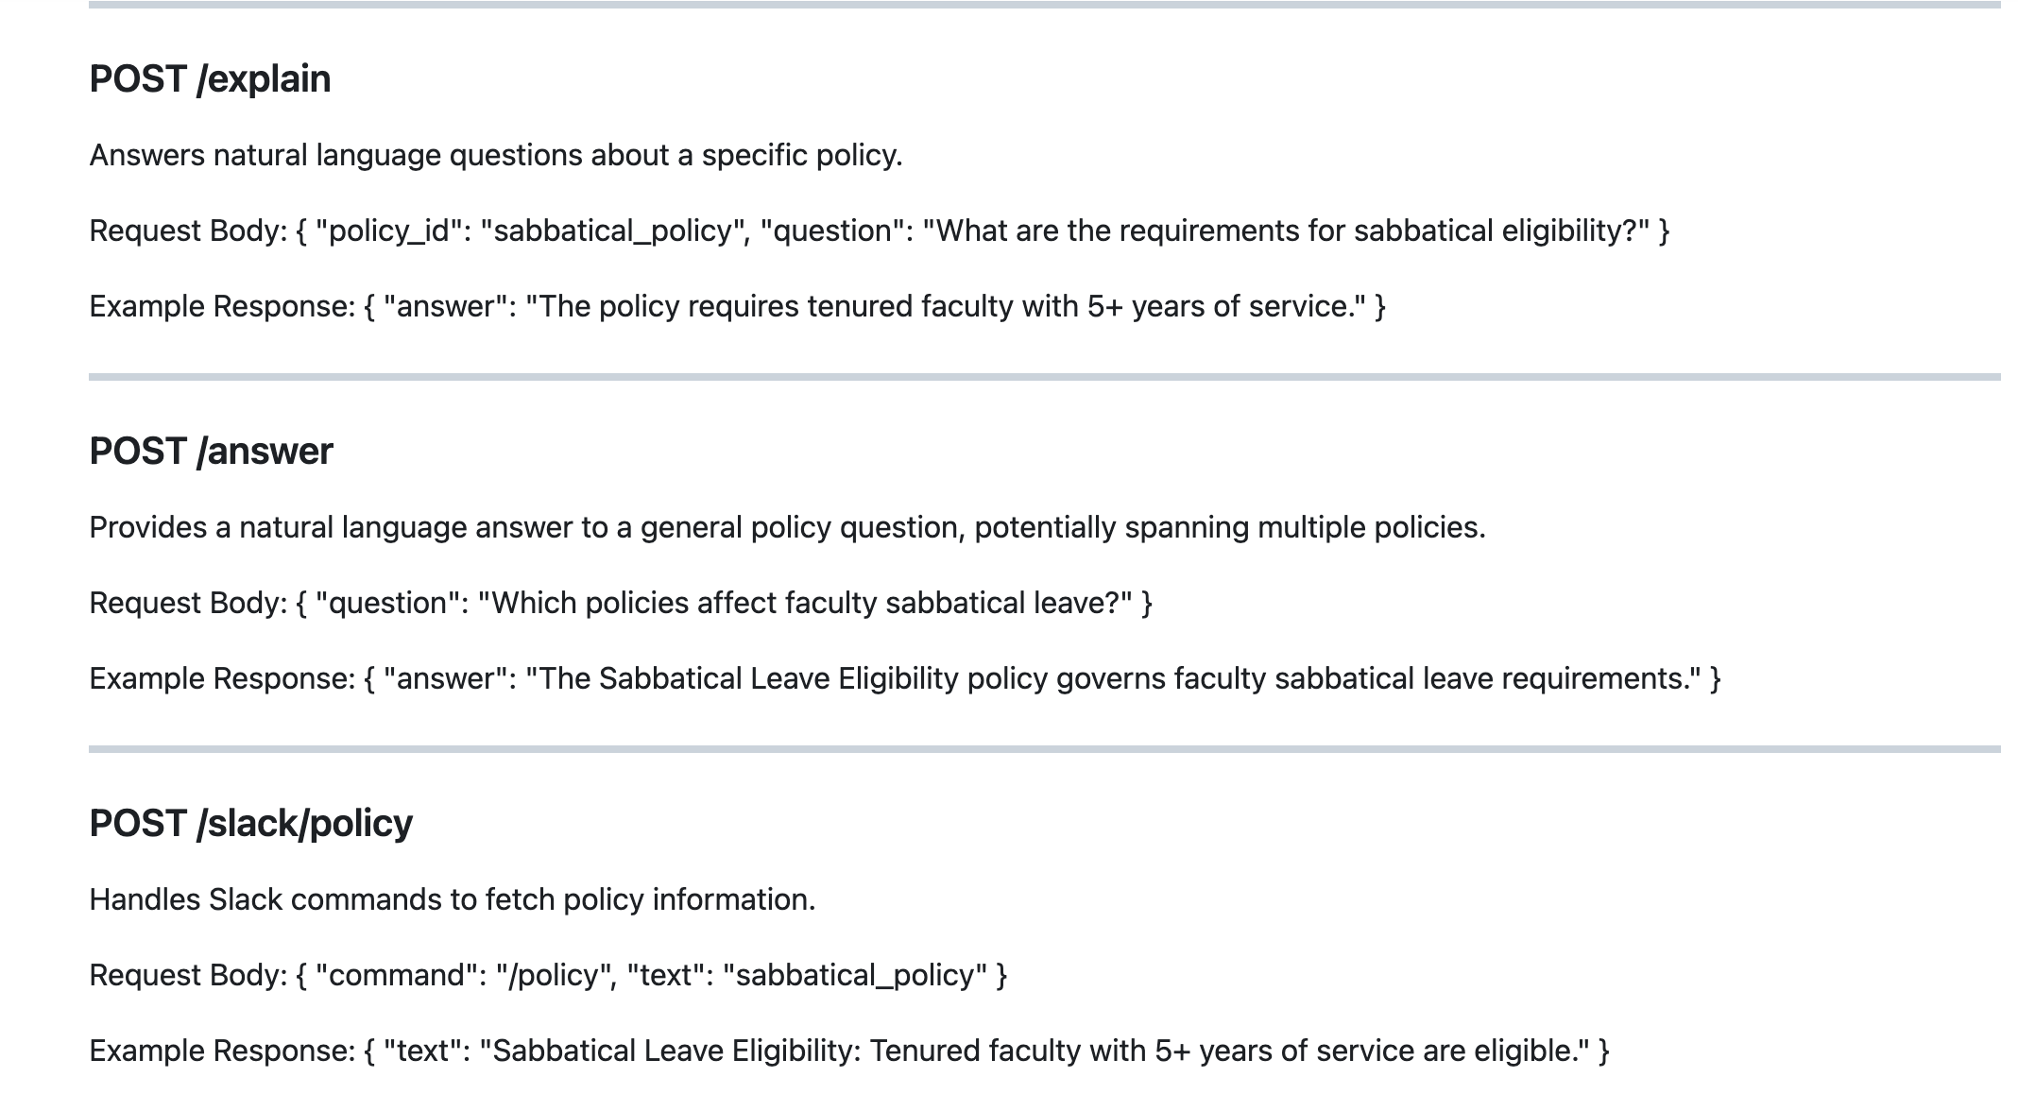
Task: Click the answer Request Body line
Action: [x=621, y=603]
